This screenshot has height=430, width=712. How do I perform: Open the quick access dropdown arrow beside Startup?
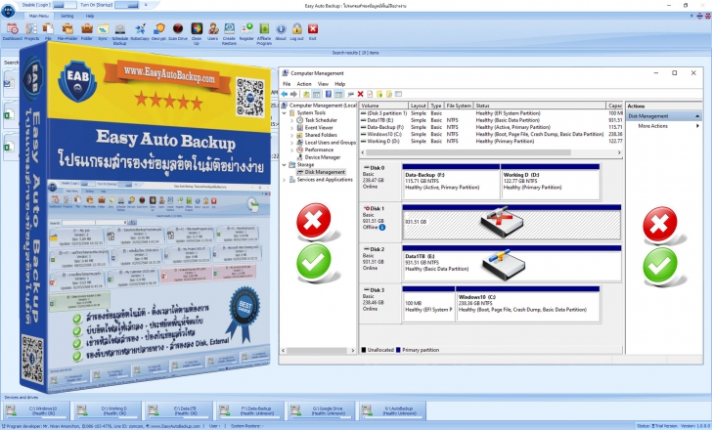pos(146,5)
